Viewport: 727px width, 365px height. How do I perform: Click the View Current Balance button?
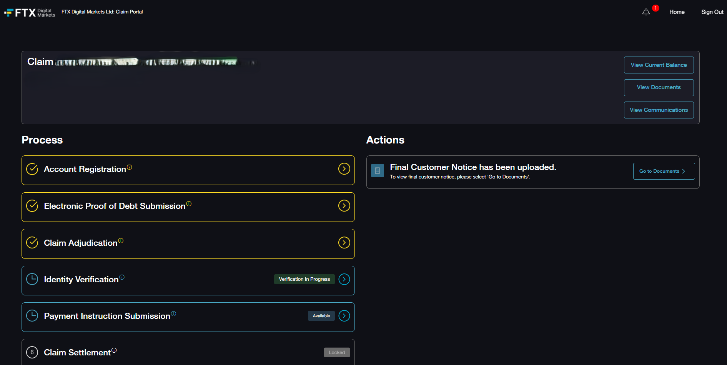(x=659, y=65)
